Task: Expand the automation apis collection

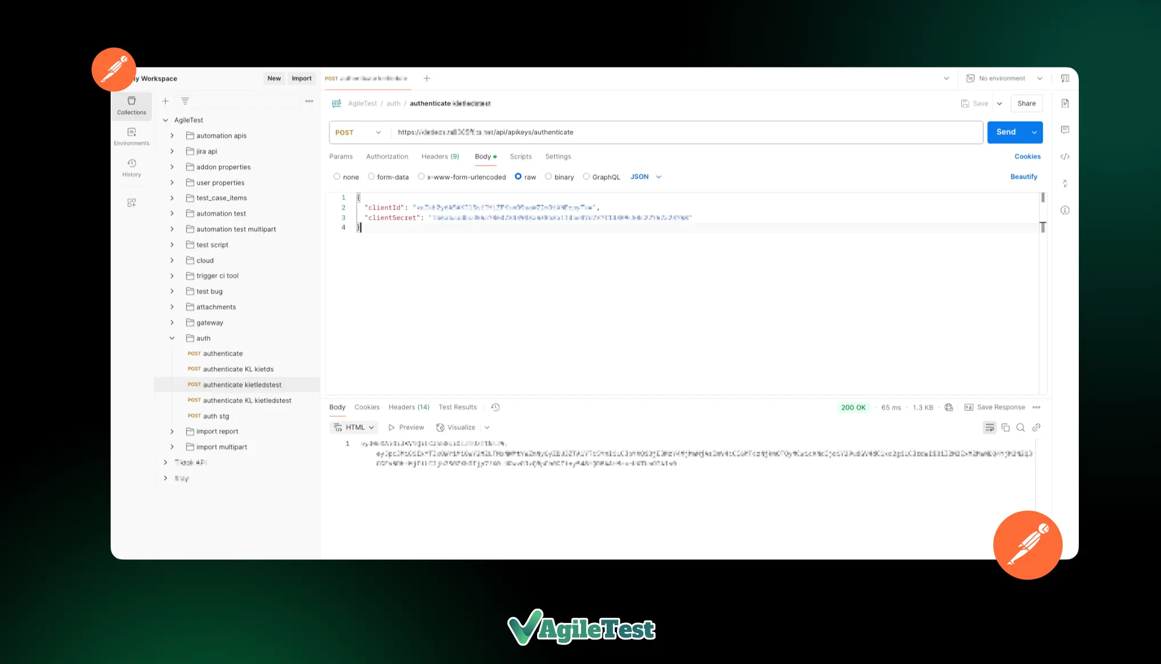Action: pos(173,135)
